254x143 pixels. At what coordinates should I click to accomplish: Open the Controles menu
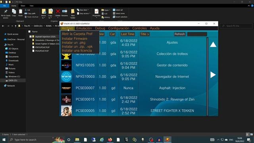[x=139, y=28]
